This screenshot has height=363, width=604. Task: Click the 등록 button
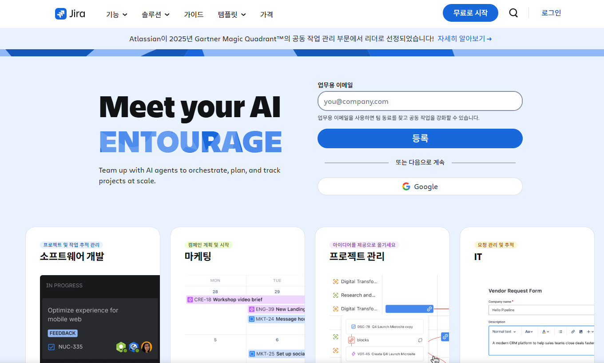pos(420,138)
